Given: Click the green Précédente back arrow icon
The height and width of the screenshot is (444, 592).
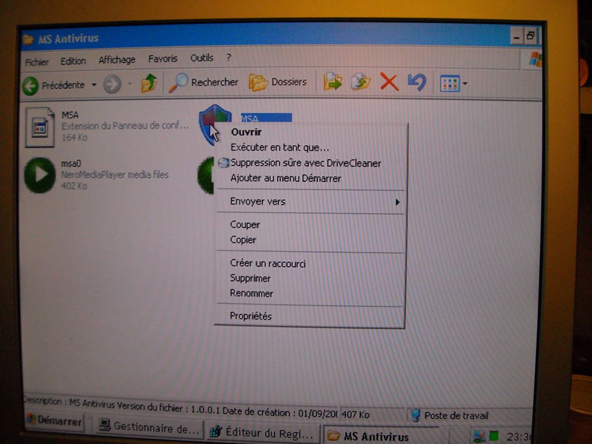Looking at the screenshot, I should pyautogui.click(x=31, y=86).
